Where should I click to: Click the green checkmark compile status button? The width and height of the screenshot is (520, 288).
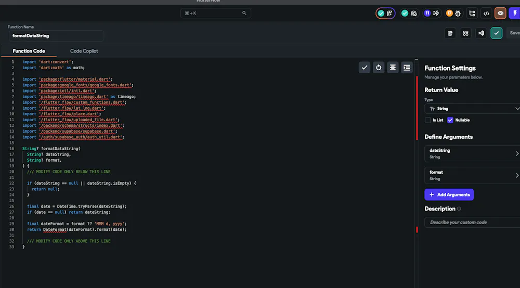tap(497, 33)
